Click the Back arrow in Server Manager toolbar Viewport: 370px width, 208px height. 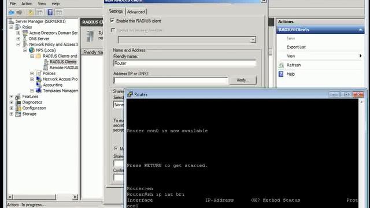[x=12, y=12]
